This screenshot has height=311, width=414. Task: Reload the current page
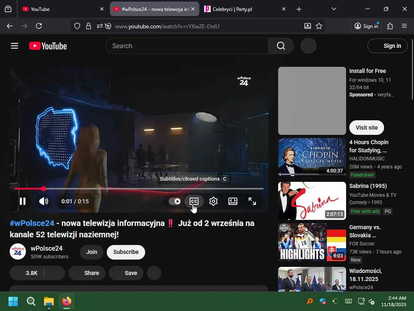[x=39, y=26]
